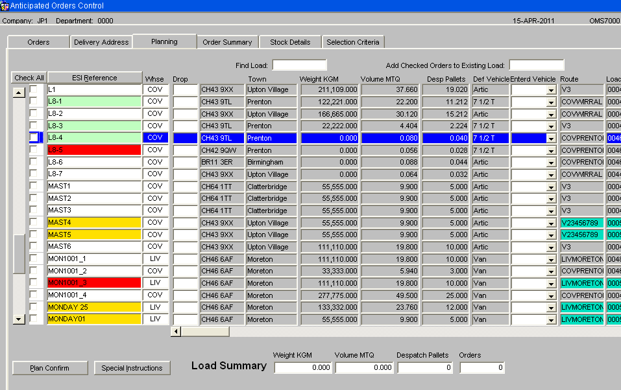Switch to the Delivery Address tab
This screenshot has width=621, height=390.
coord(101,42)
